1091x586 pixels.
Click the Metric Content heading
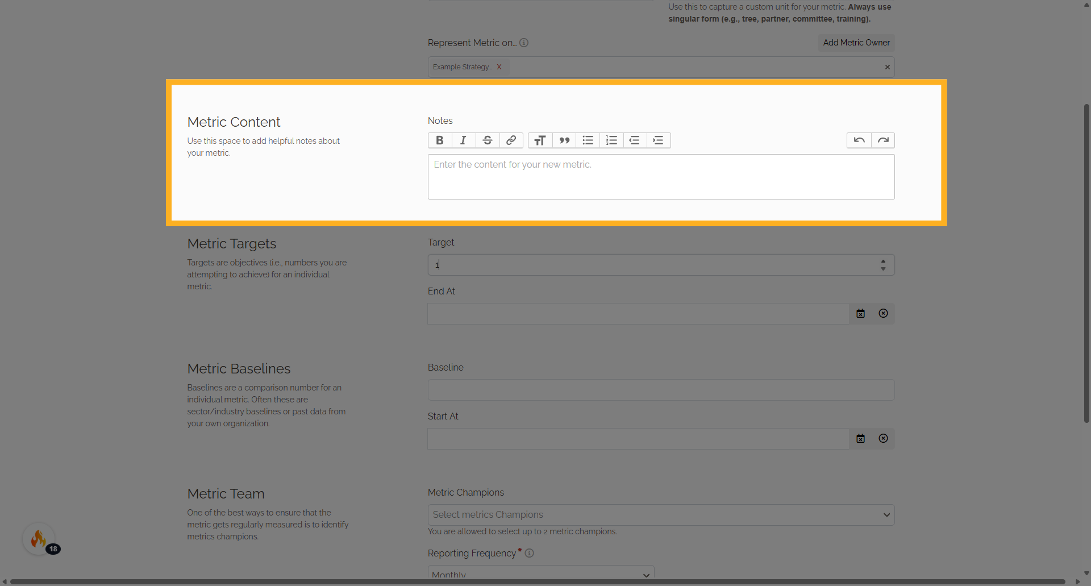pos(234,122)
